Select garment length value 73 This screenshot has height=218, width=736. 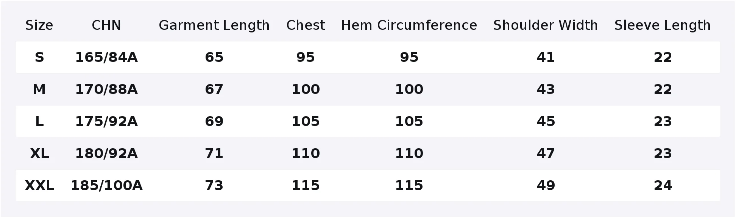point(214,186)
